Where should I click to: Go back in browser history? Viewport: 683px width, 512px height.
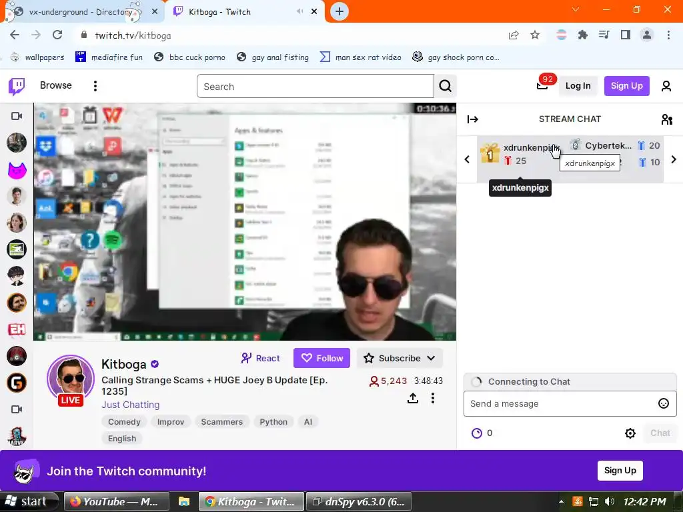click(15, 35)
